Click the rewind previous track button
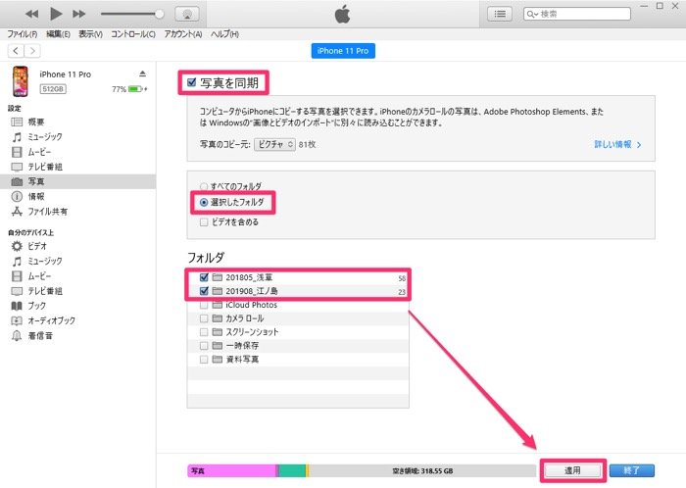686x488 pixels. [x=31, y=14]
